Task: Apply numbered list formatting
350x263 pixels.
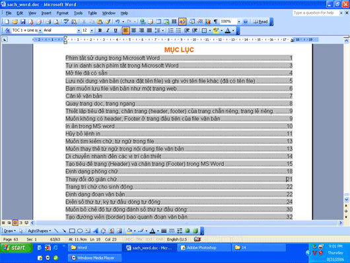Action: (171, 30)
